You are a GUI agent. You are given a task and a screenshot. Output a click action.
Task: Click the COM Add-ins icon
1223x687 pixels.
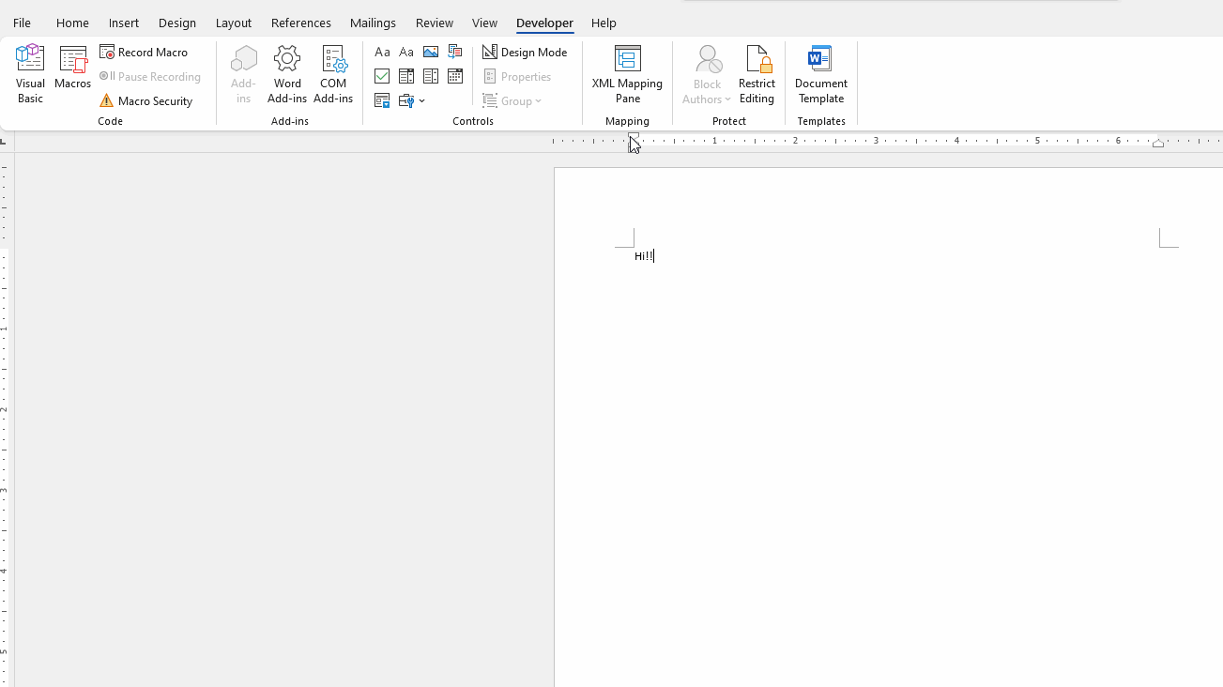click(x=333, y=74)
